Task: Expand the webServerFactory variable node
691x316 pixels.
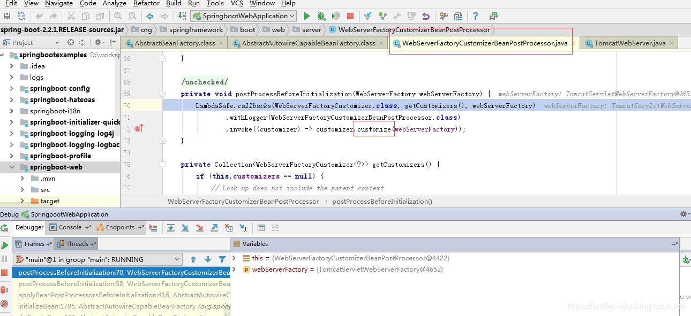Action: pyautogui.click(x=234, y=269)
